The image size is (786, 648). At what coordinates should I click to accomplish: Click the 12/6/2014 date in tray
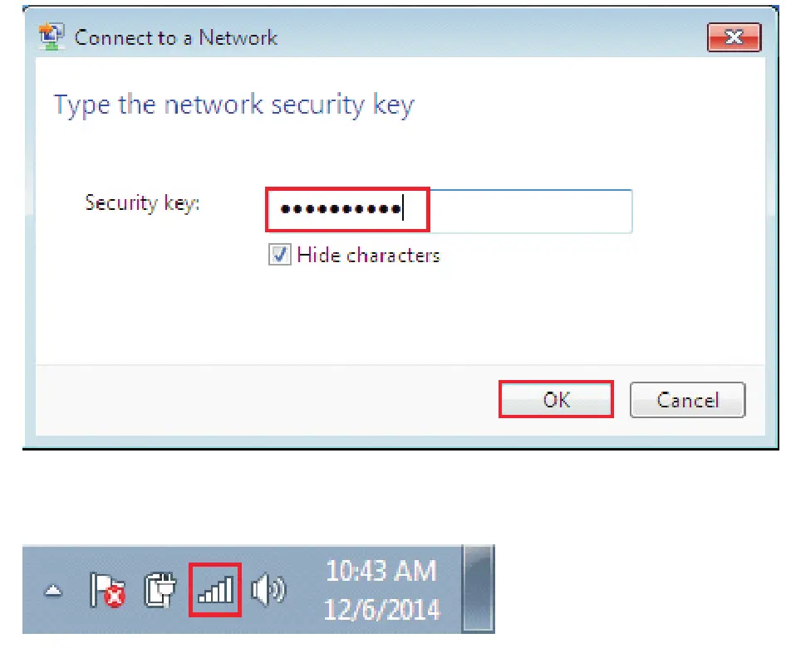(x=381, y=610)
